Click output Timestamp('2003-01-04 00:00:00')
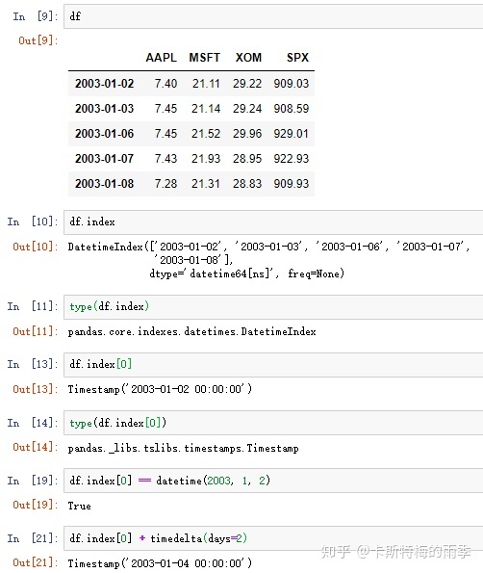The width and height of the screenshot is (483, 573). click(160, 563)
